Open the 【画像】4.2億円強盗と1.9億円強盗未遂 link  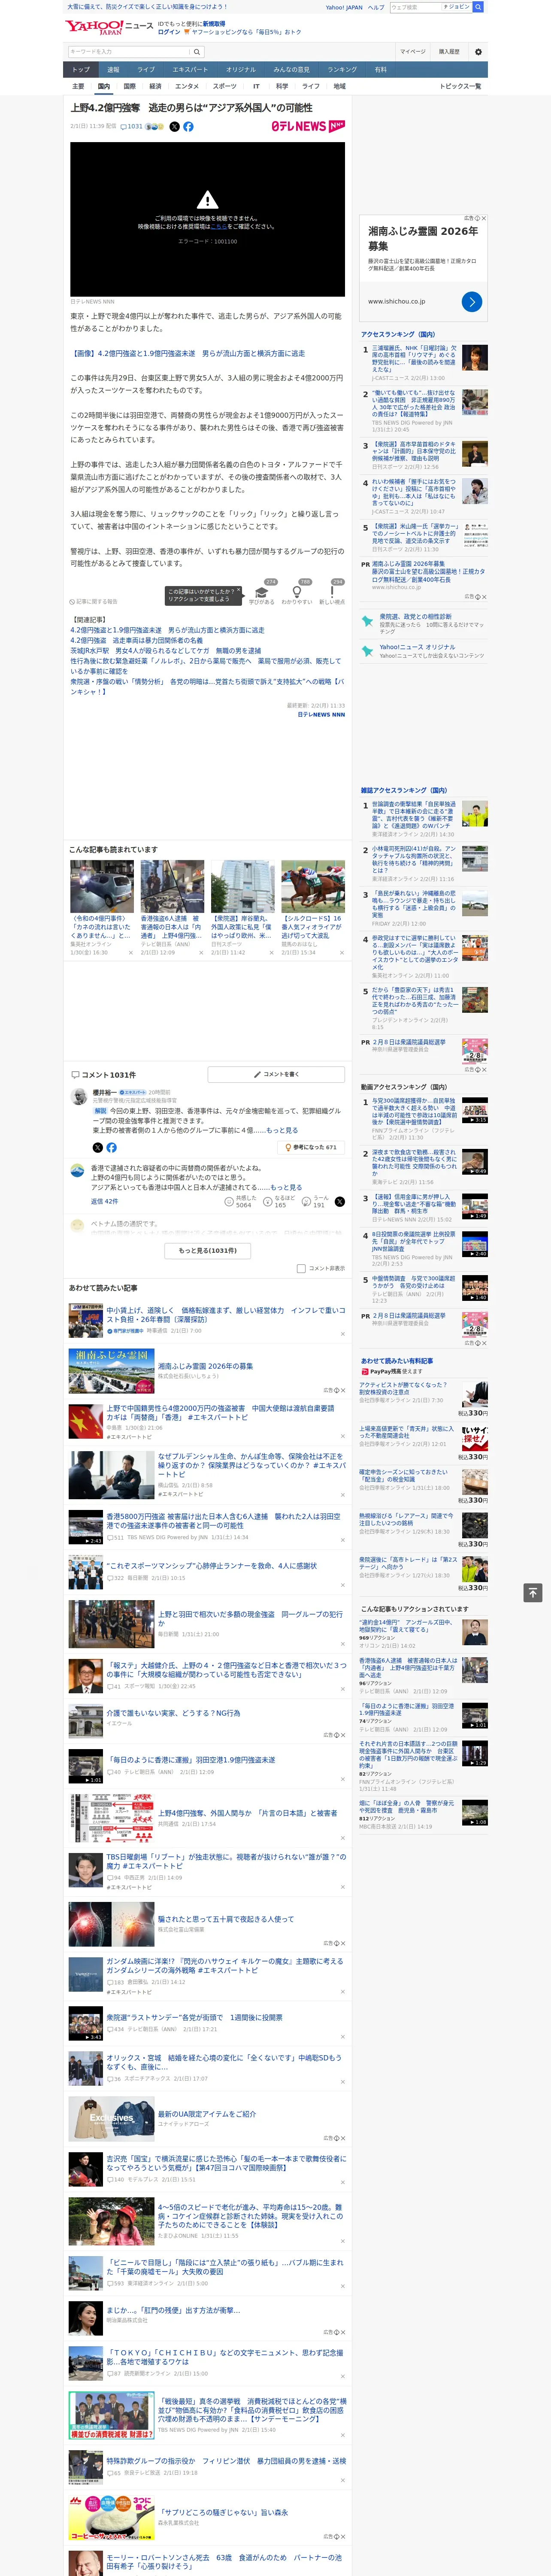point(187,353)
